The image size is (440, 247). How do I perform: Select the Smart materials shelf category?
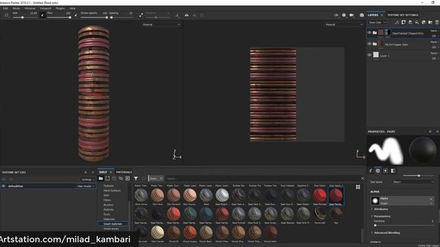(x=113, y=224)
